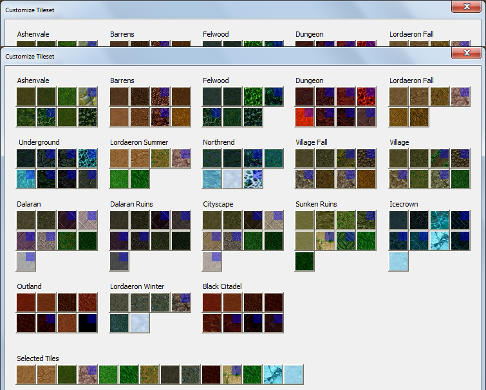
Task: Pick the first olive tile under Village
Action: [398, 158]
